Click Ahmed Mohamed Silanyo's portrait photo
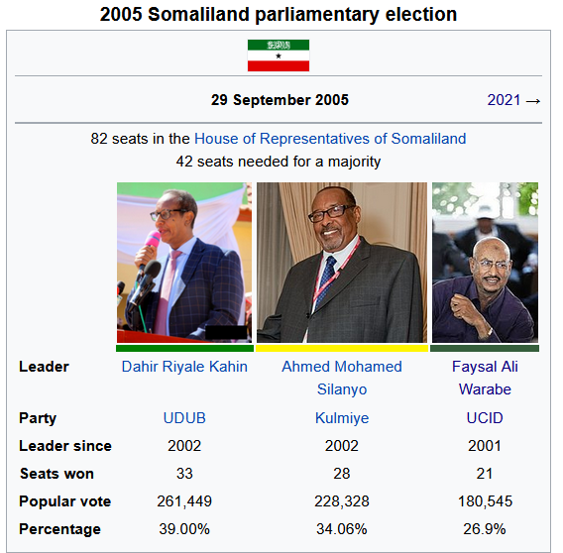Viewport: 563px width, 553px height. [x=342, y=263]
